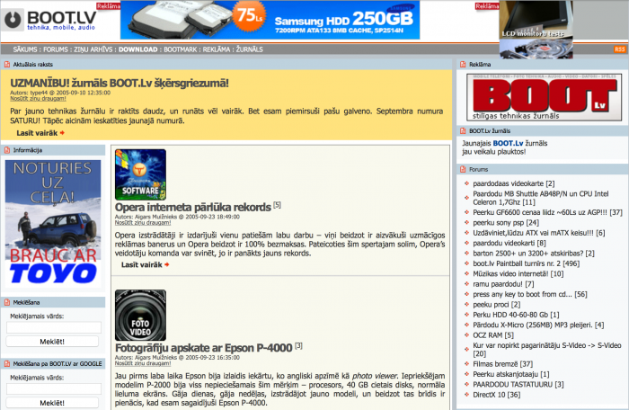The height and width of the screenshot is (410, 629).
Task: Click Nosūtīt ziņu draugam under Epson article
Action: pos(143,363)
